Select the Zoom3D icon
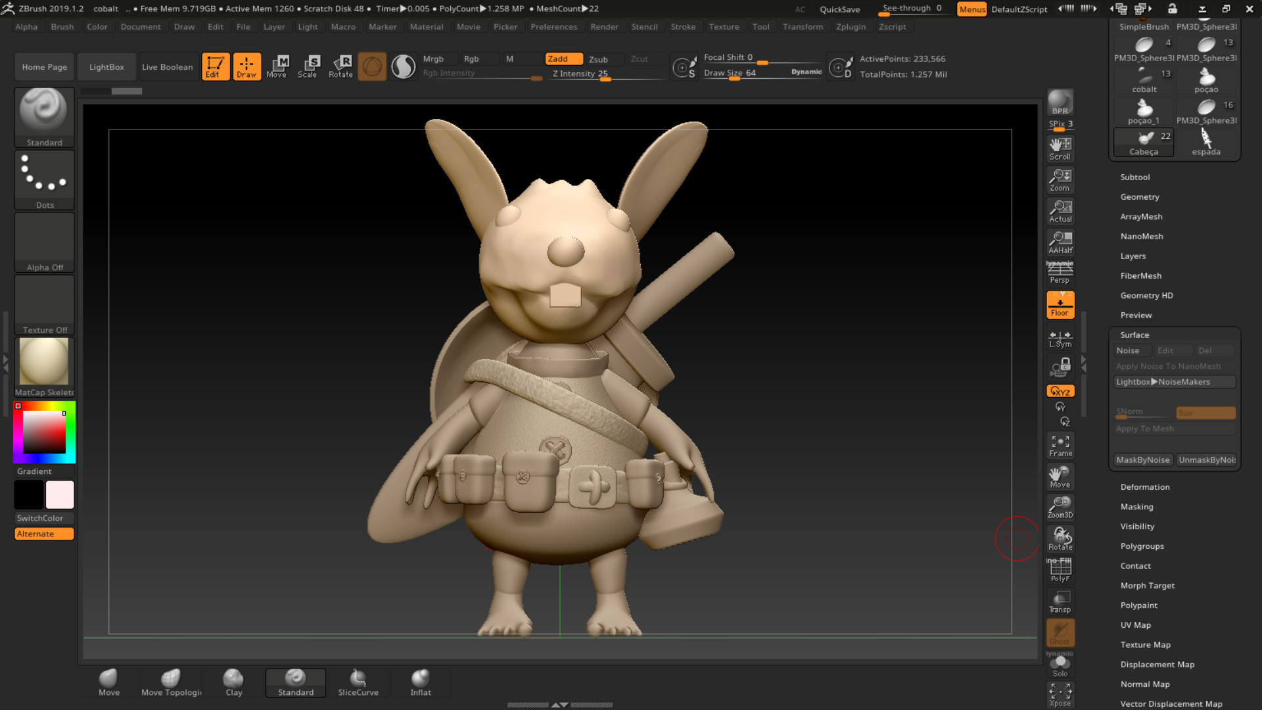This screenshot has height=710, width=1262. (x=1060, y=508)
